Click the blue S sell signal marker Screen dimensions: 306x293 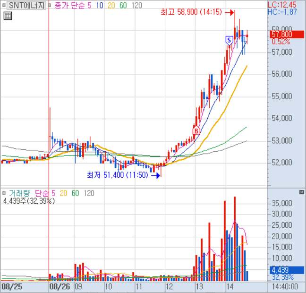[x=229, y=41]
